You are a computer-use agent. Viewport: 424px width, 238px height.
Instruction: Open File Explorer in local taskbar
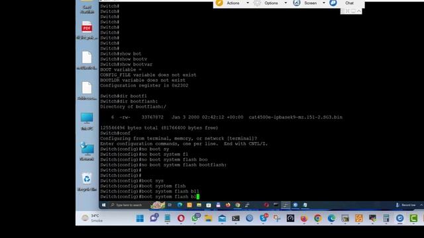pos(208,218)
